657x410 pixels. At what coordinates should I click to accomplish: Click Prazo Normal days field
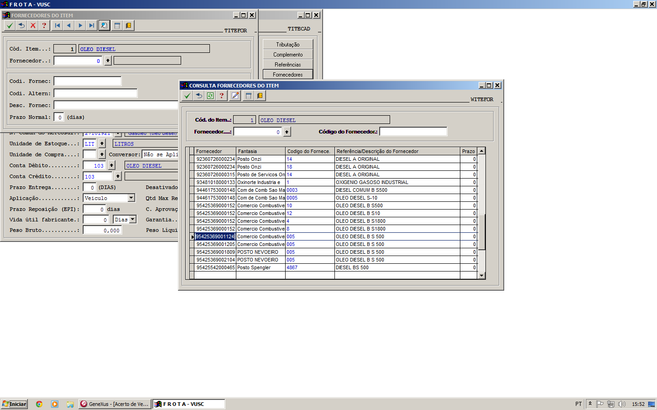59,117
